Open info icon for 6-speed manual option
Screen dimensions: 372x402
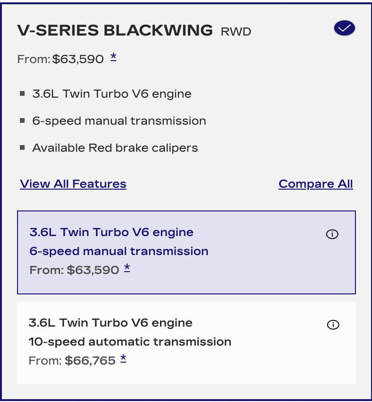332,234
